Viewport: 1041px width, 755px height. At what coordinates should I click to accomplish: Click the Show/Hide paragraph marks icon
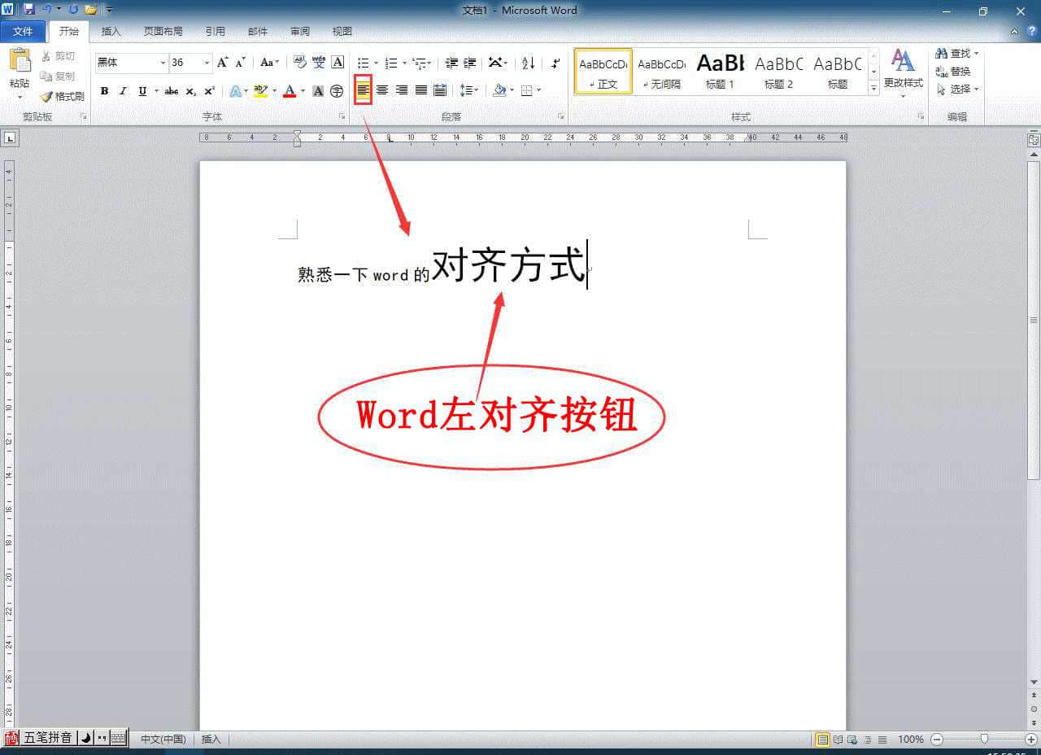555,63
